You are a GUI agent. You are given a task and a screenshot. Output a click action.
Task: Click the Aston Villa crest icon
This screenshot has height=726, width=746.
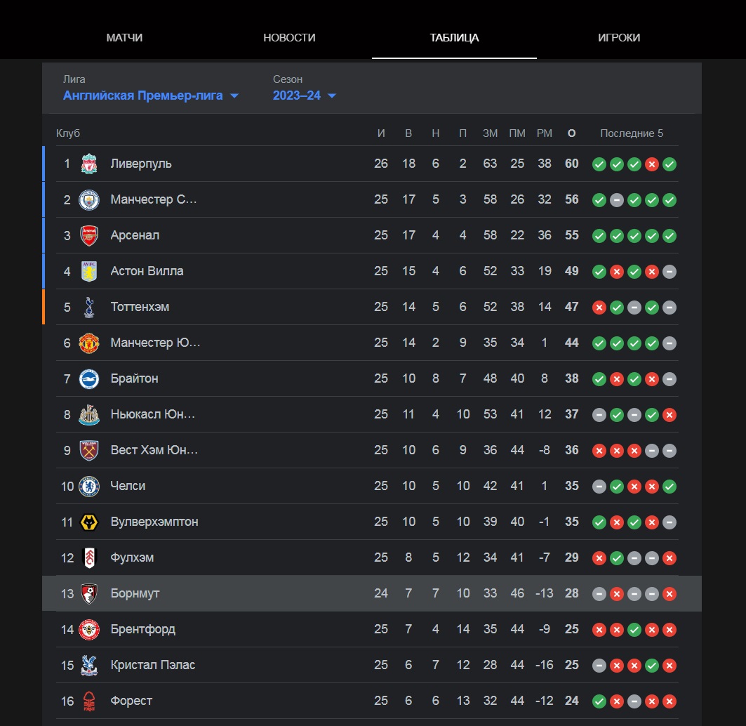[89, 271]
